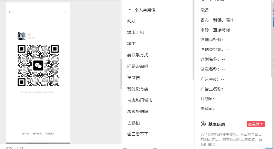Screen dimensions: 274x149
Task: Click the quick phrases panel scrollbar
Action: (x=193, y=40)
